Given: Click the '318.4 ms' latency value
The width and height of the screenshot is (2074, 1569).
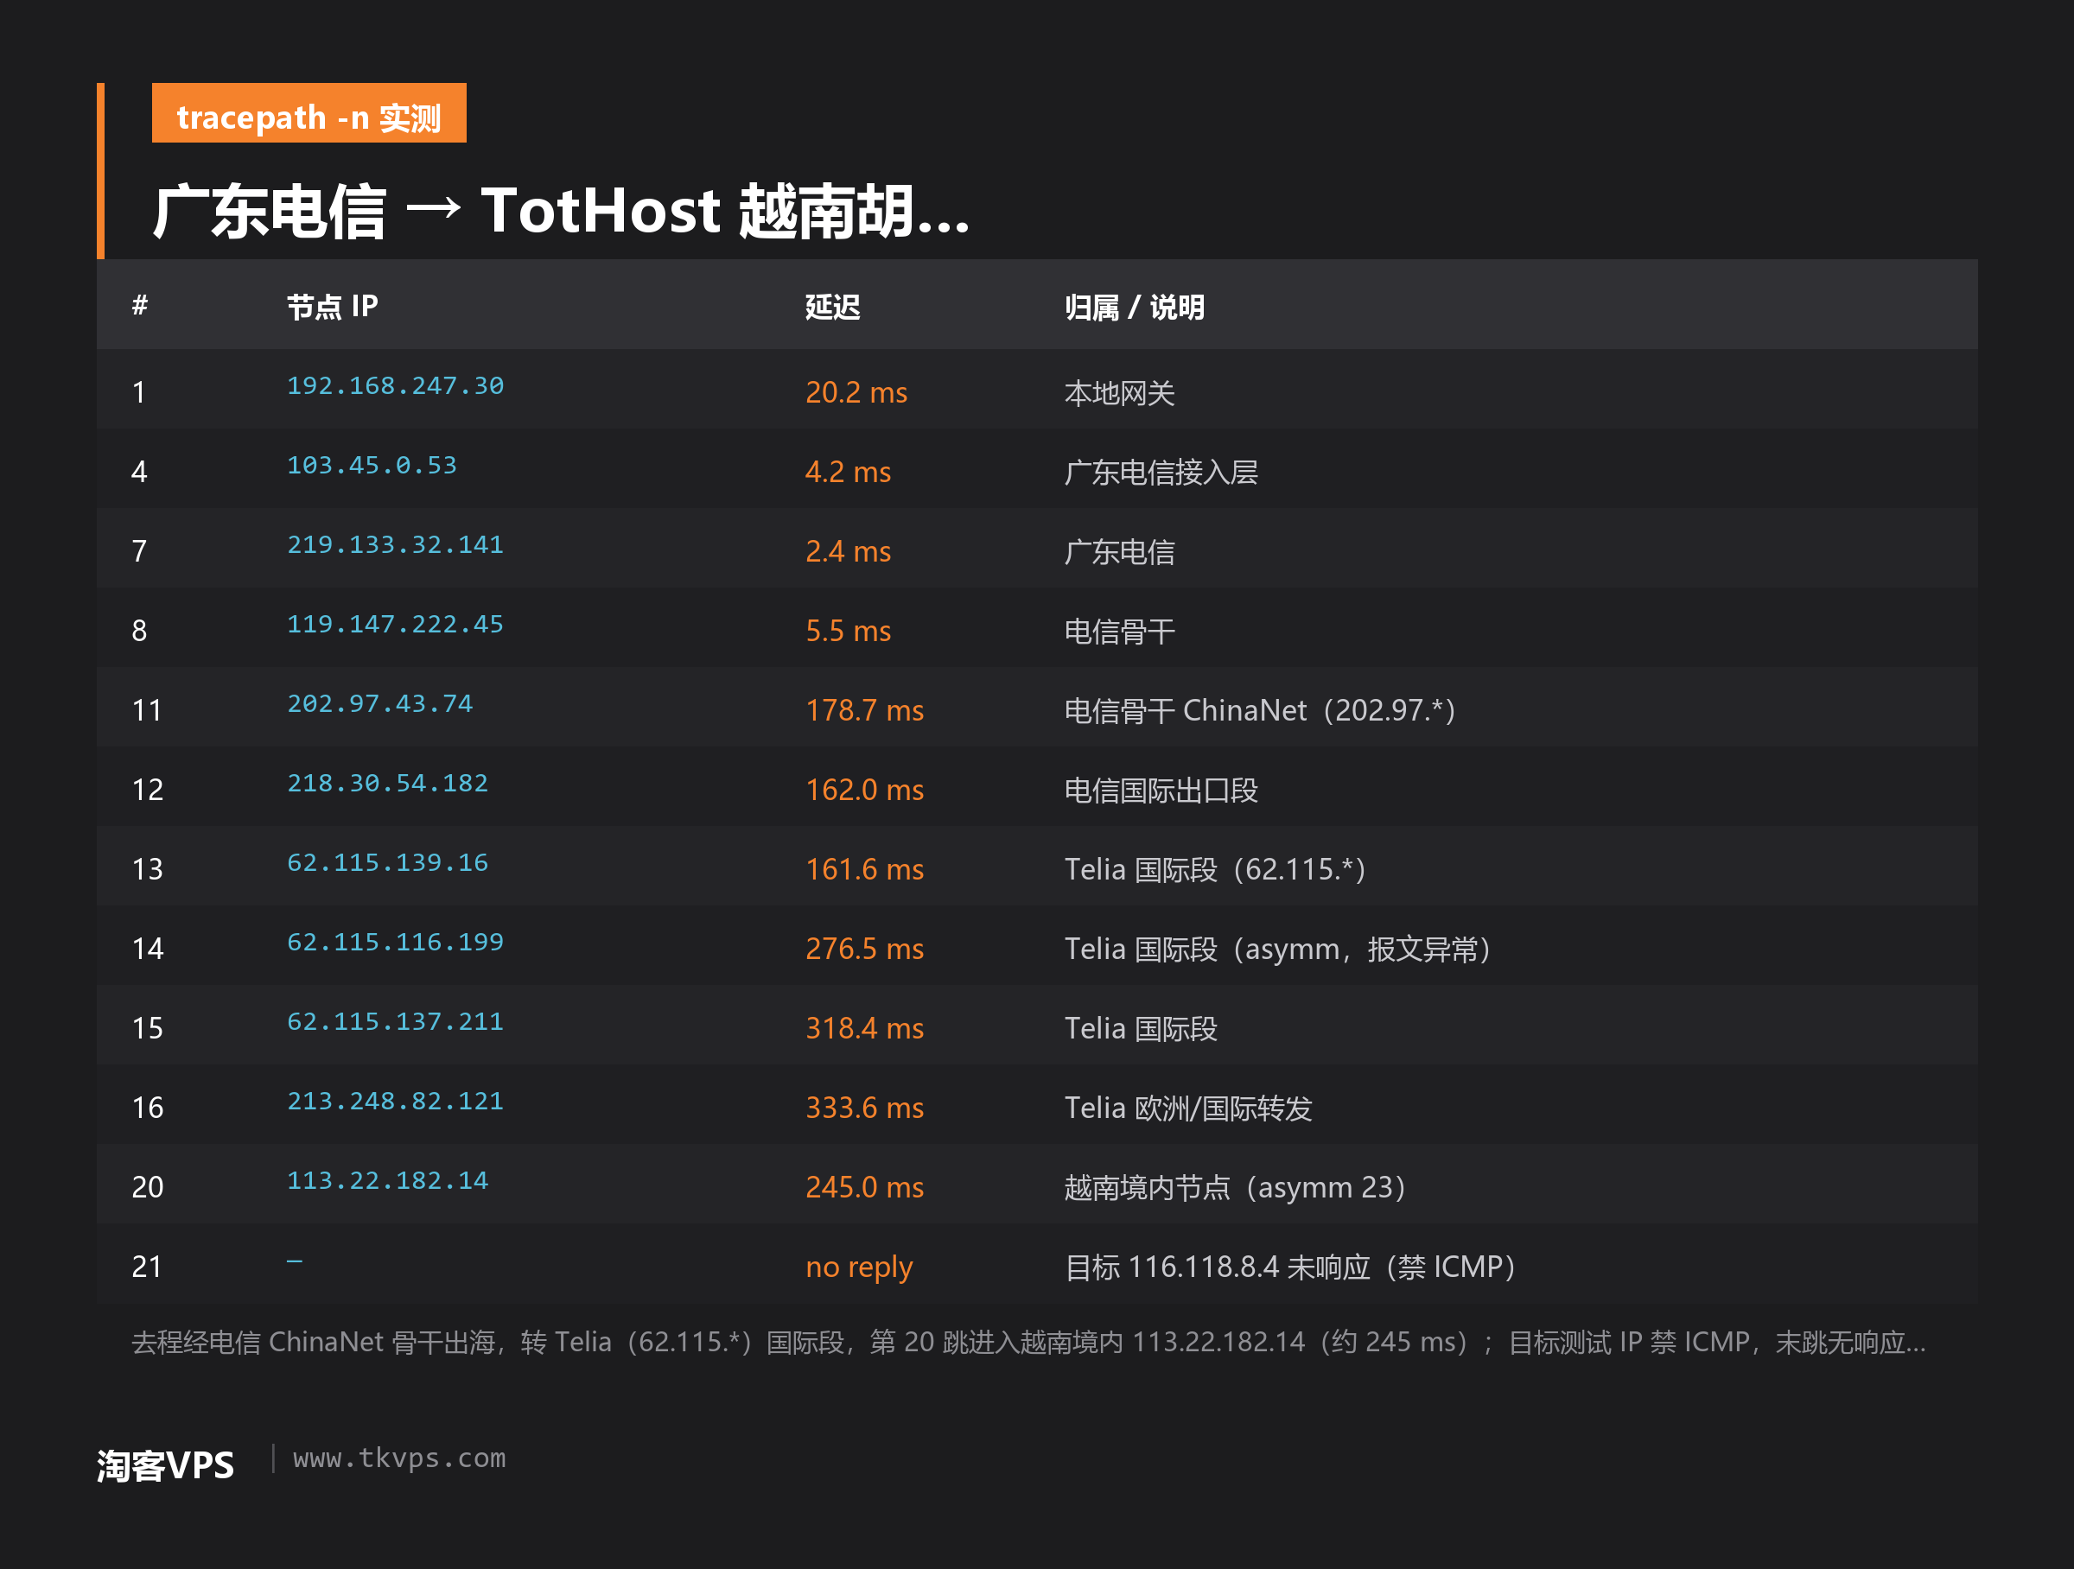Looking at the screenshot, I should coord(864,1029).
